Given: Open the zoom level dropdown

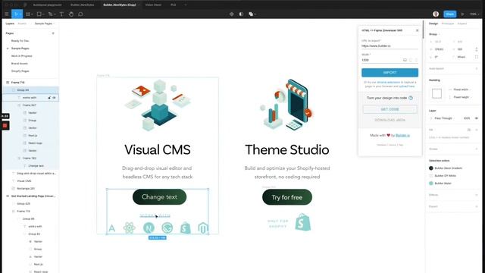Looking at the screenshot, I should [x=474, y=14].
